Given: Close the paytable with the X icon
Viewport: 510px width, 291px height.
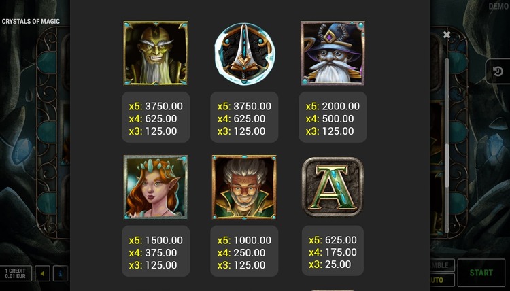Looking at the screenshot, I should (x=447, y=35).
